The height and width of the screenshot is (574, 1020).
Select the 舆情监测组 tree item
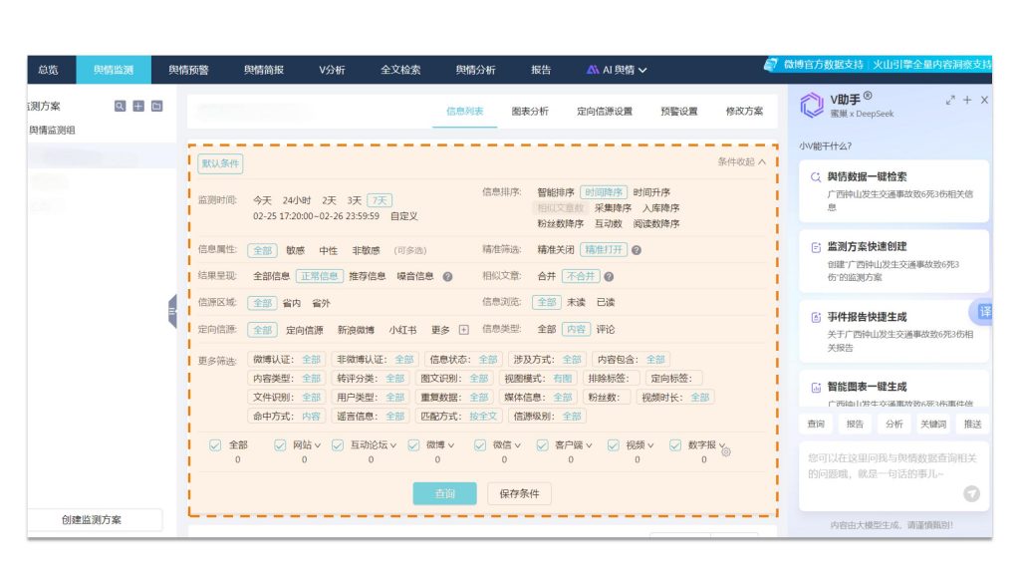(52, 131)
